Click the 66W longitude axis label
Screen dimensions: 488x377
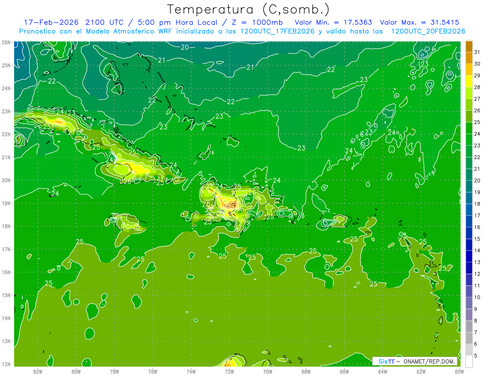(x=344, y=371)
